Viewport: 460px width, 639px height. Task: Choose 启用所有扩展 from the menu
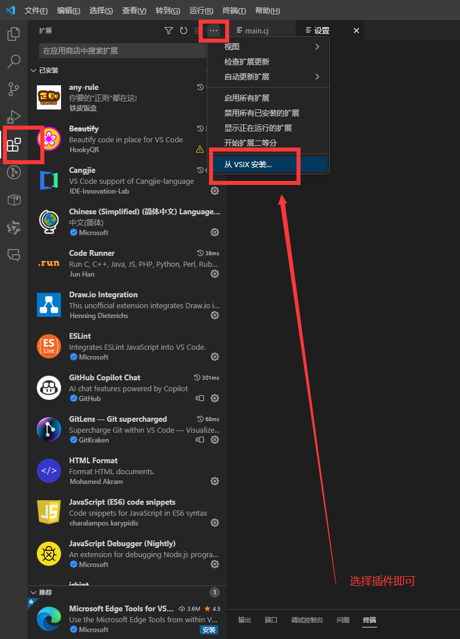(x=269, y=98)
